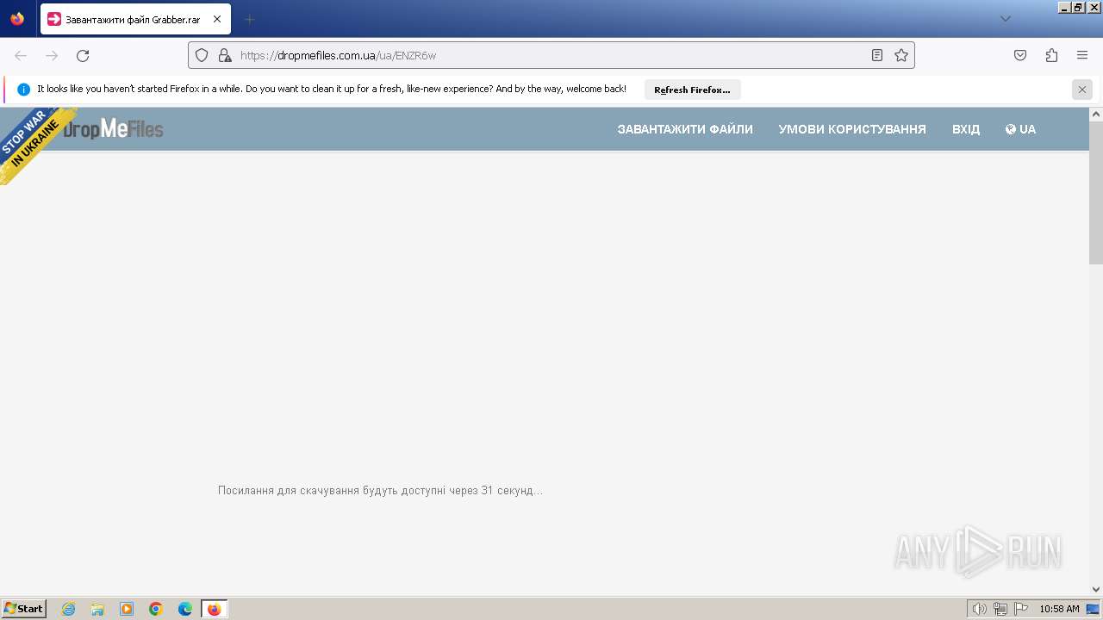Launch Internet Explorer from the taskbar
1103x620 pixels.
pos(69,609)
